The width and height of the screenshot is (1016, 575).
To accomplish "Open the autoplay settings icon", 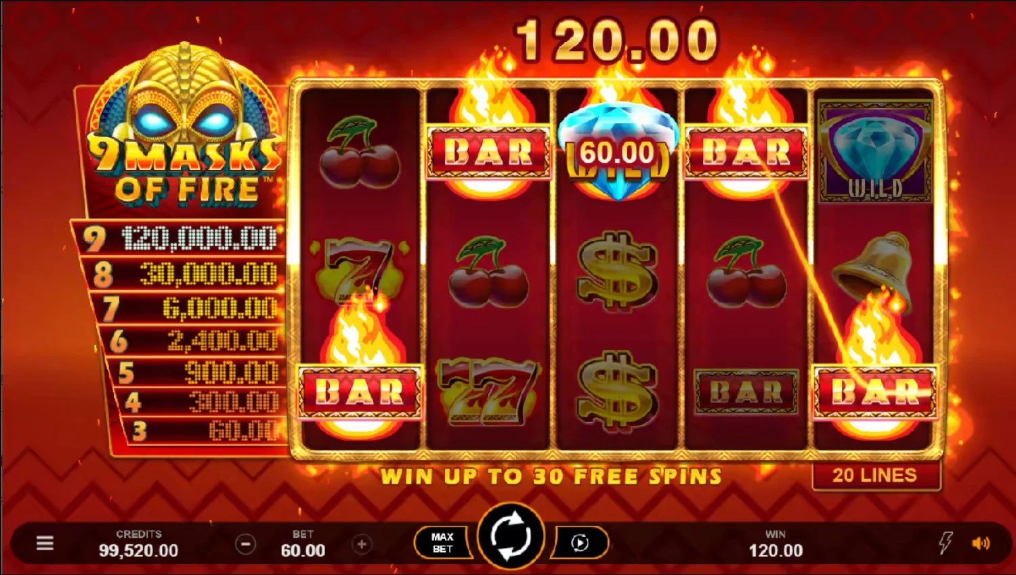I will coord(579,543).
